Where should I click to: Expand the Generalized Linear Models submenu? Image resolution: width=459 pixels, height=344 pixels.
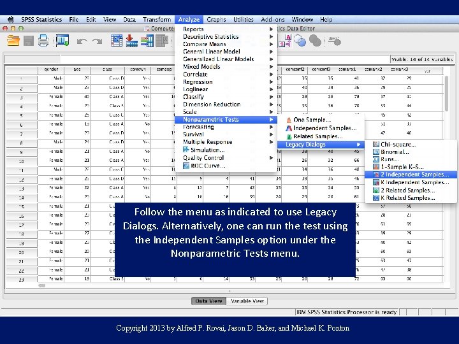coord(226,59)
